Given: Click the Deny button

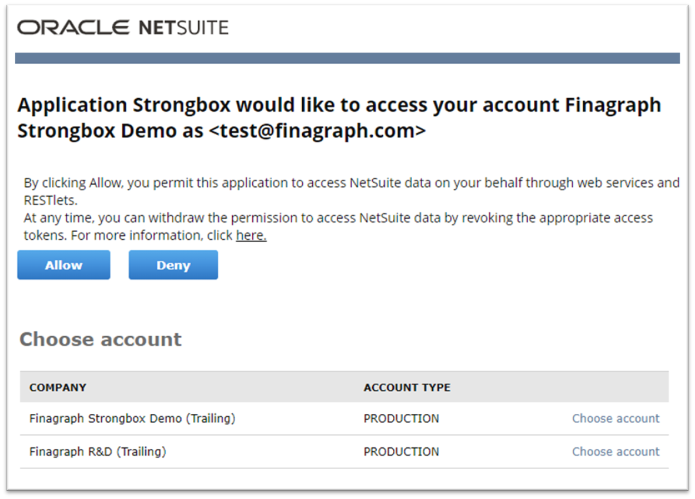Looking at the screenshot, I should (173, 265).
